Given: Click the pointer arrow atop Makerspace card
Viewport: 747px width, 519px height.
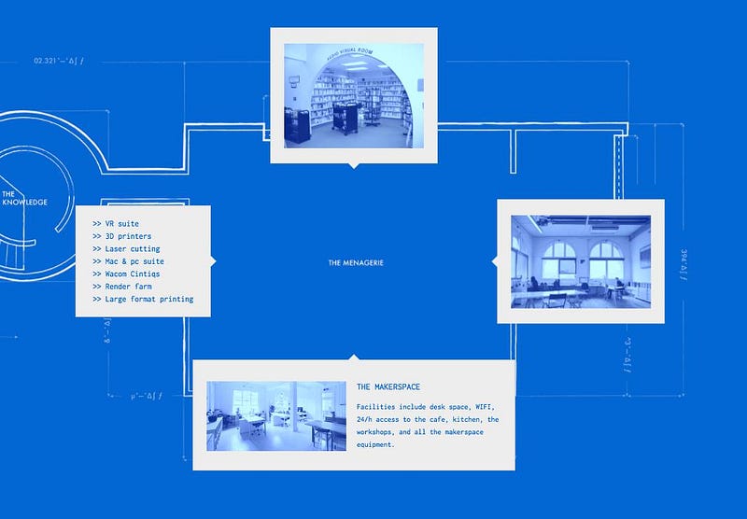Looking at the screenshot, I should pyautogui.click(x=354, y=358).
